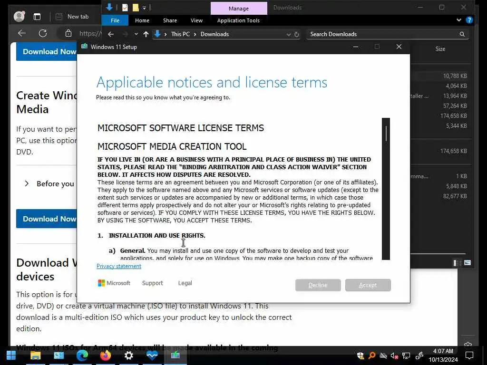Viewport: 487px width, 365px height.
Task: Click the muted volume tray icon
Action: (x=394, y=355)
